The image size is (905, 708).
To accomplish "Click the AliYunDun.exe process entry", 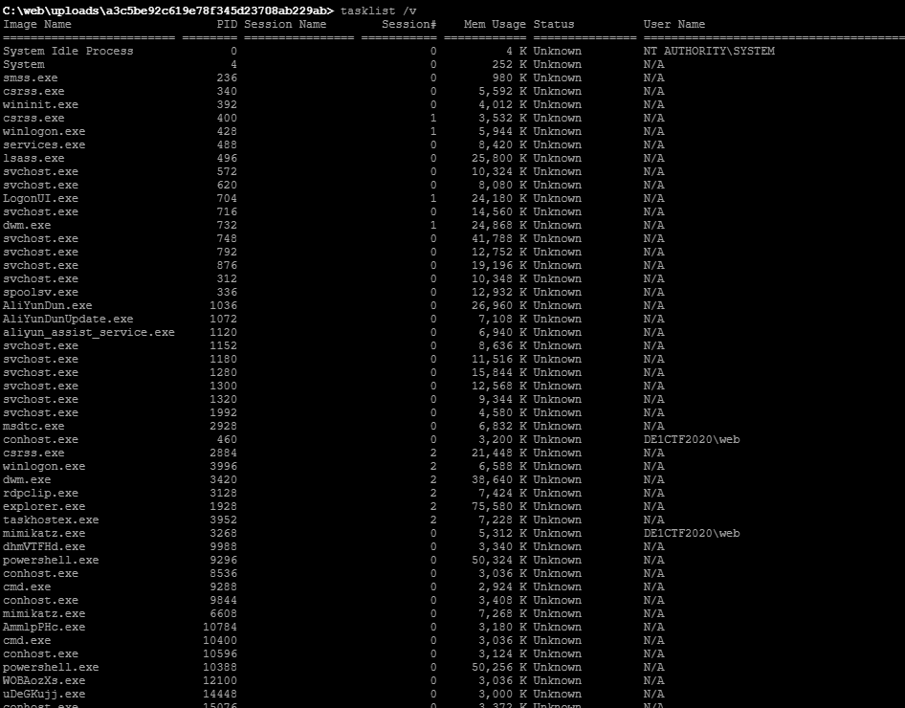I will click(47, 306).
